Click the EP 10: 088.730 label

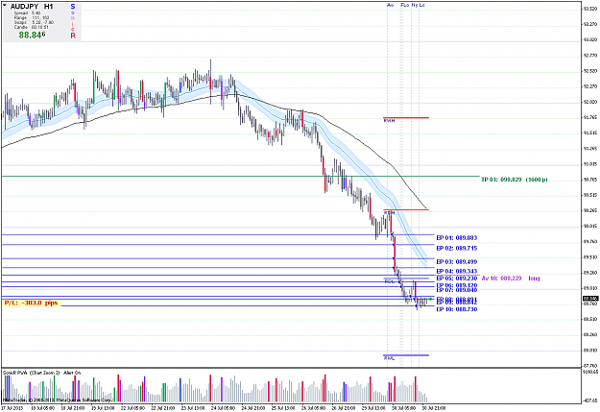[457, 309]
